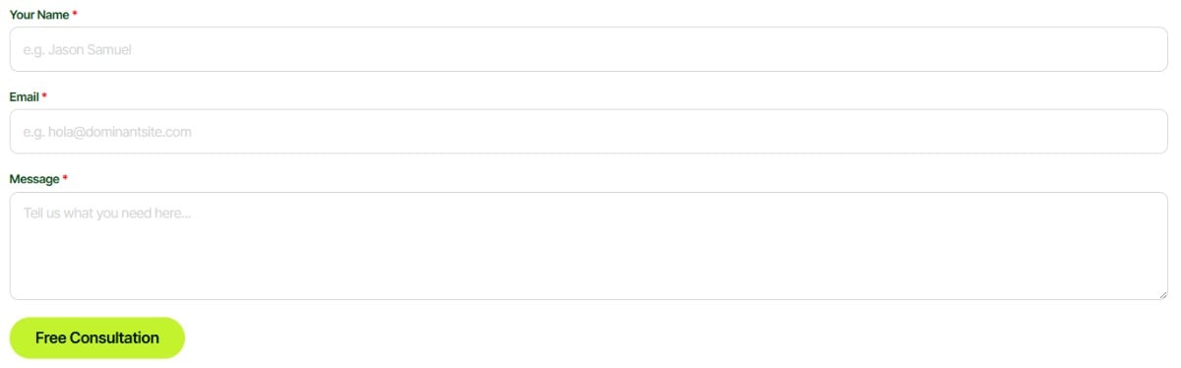Click the "Tell us what you need here..." placeholder
The width and height of the screenshot is (1181, 368).
(x=106, y=213)
